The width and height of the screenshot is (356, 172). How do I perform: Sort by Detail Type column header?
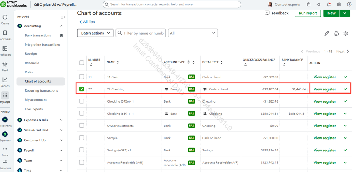pyautogui.click(x=212, y=62)
